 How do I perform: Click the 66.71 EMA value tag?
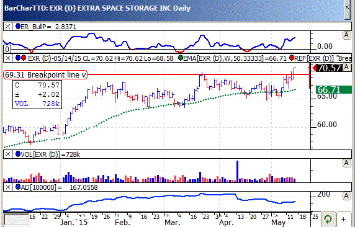point(333,90)
